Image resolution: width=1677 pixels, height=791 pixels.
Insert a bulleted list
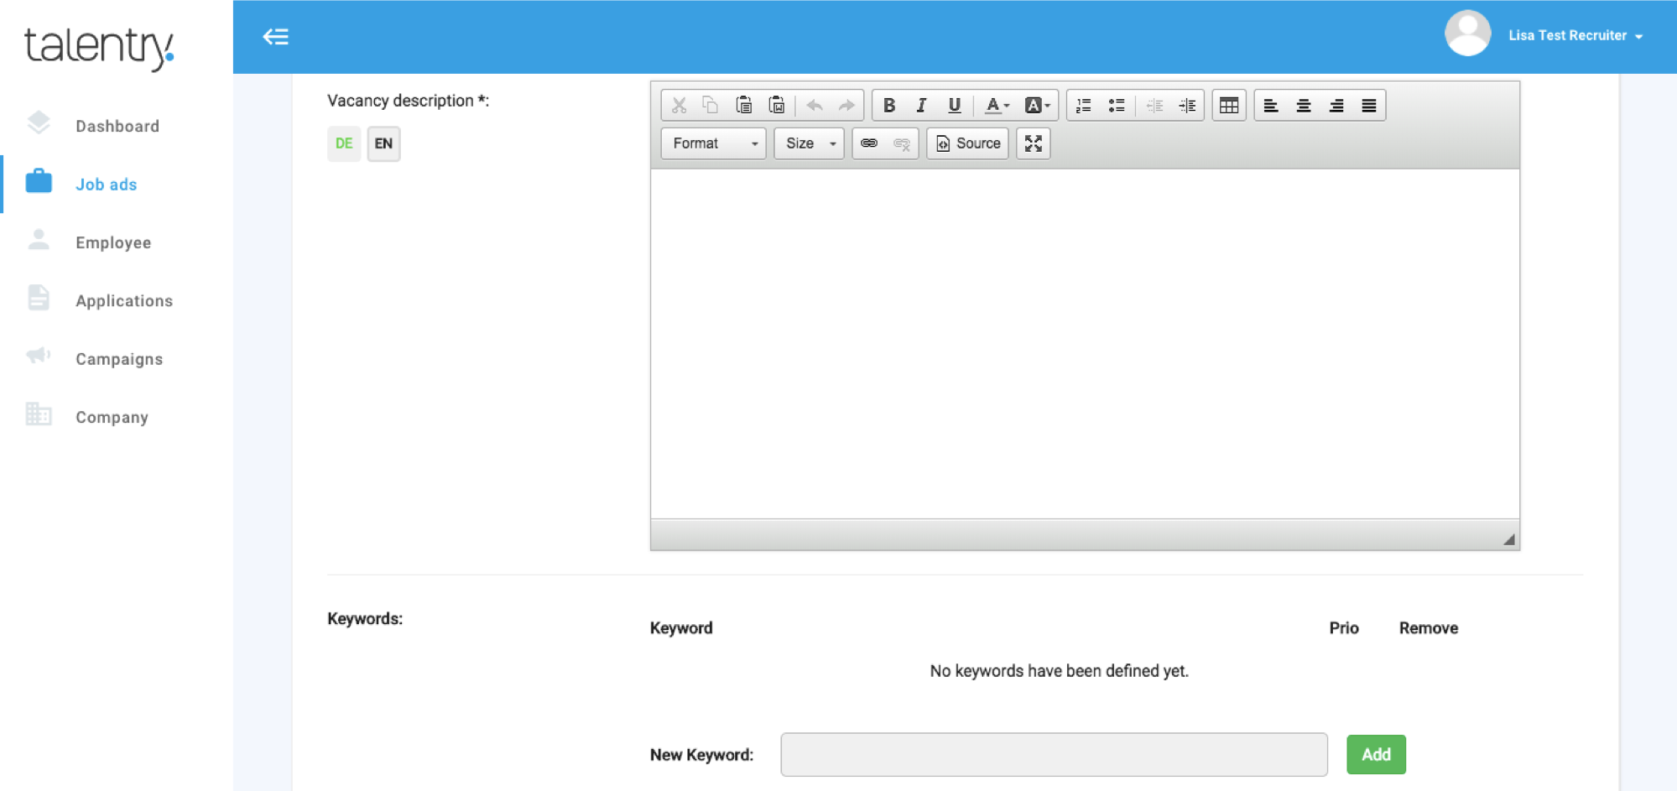tap(1117, 106)
